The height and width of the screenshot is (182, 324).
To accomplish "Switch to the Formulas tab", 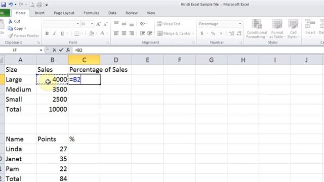I will point(91,13).
